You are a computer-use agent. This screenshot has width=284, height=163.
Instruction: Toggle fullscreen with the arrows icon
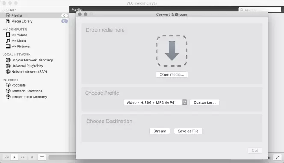[278, 157]
